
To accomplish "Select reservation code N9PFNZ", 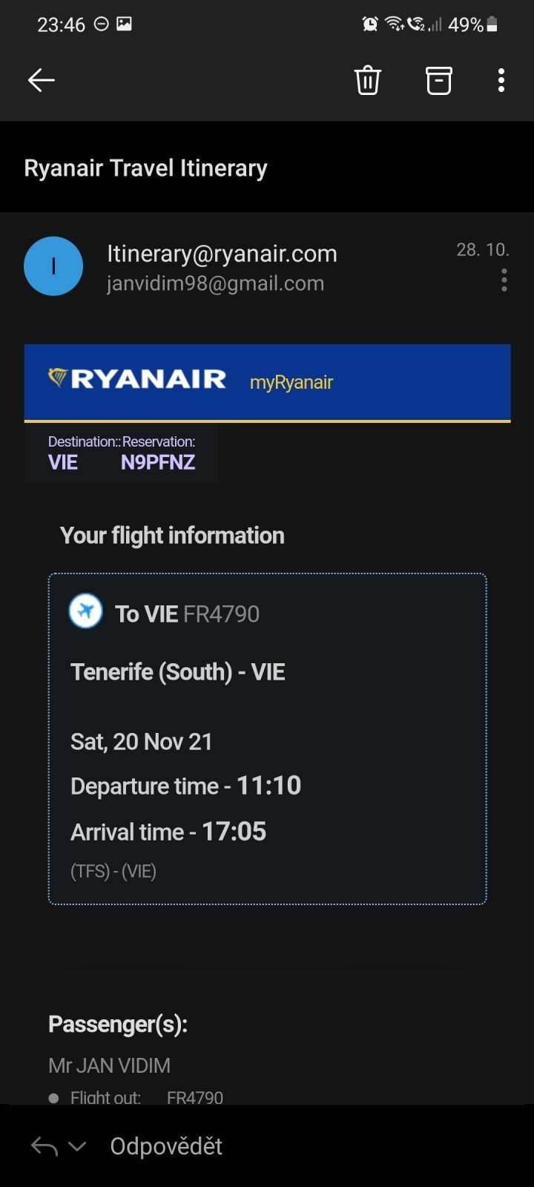I will click(x=158, y=462).
